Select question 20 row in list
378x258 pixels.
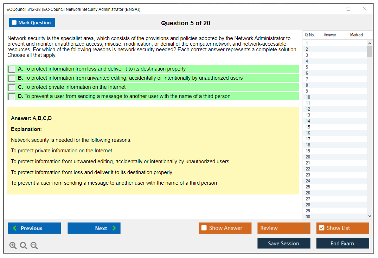(x=308, y=157)
